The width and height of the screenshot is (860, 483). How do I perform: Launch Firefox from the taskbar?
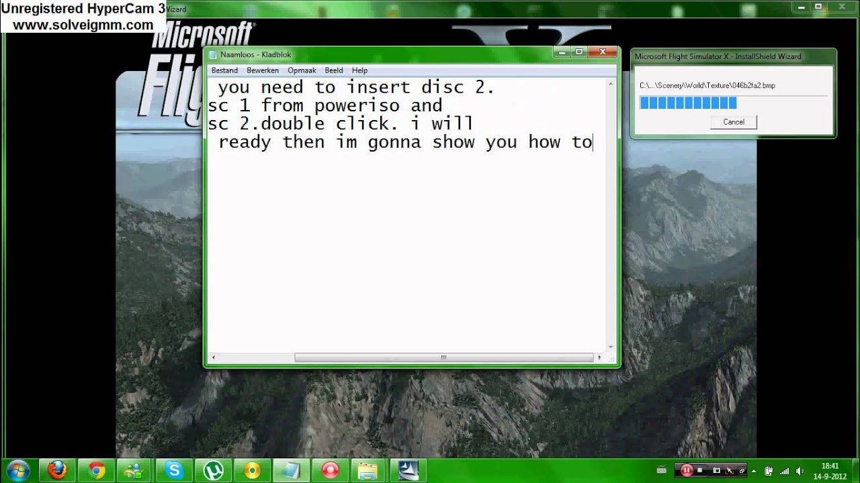tap(57, 470)
